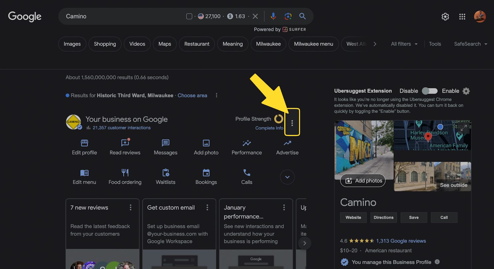Viewport: 494px width, 269px height.
Task: Expand the map thumbnail
Action: click(463, 127)
